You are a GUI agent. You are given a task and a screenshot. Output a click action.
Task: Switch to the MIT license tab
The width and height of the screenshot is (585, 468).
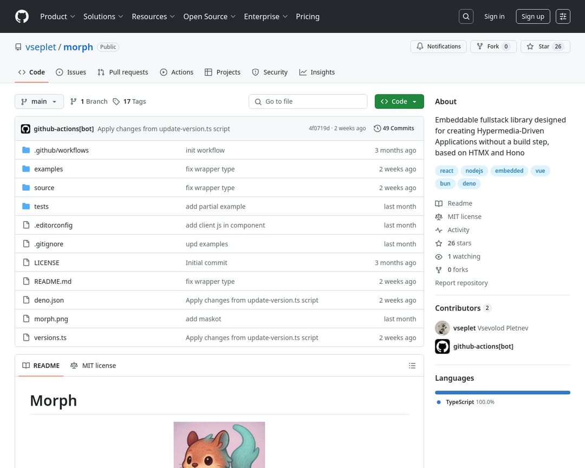coord(93,366)
